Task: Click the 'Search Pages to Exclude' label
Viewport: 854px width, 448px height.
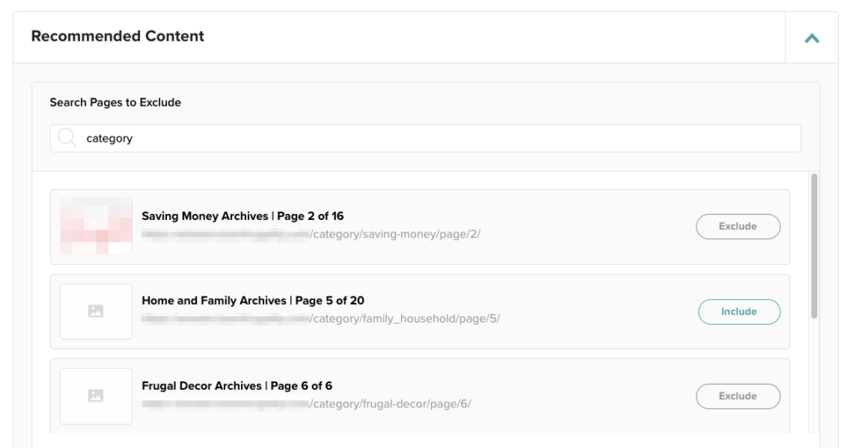Action: [x=115, y=102]
